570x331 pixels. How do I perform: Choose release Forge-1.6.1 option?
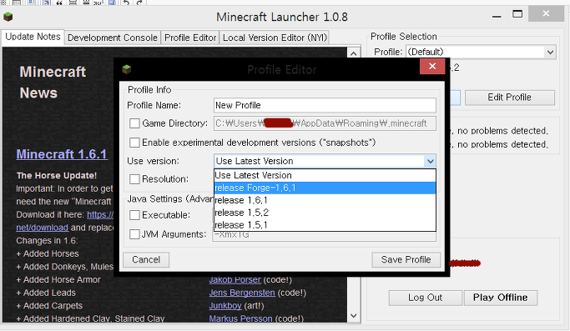(325, 188)
